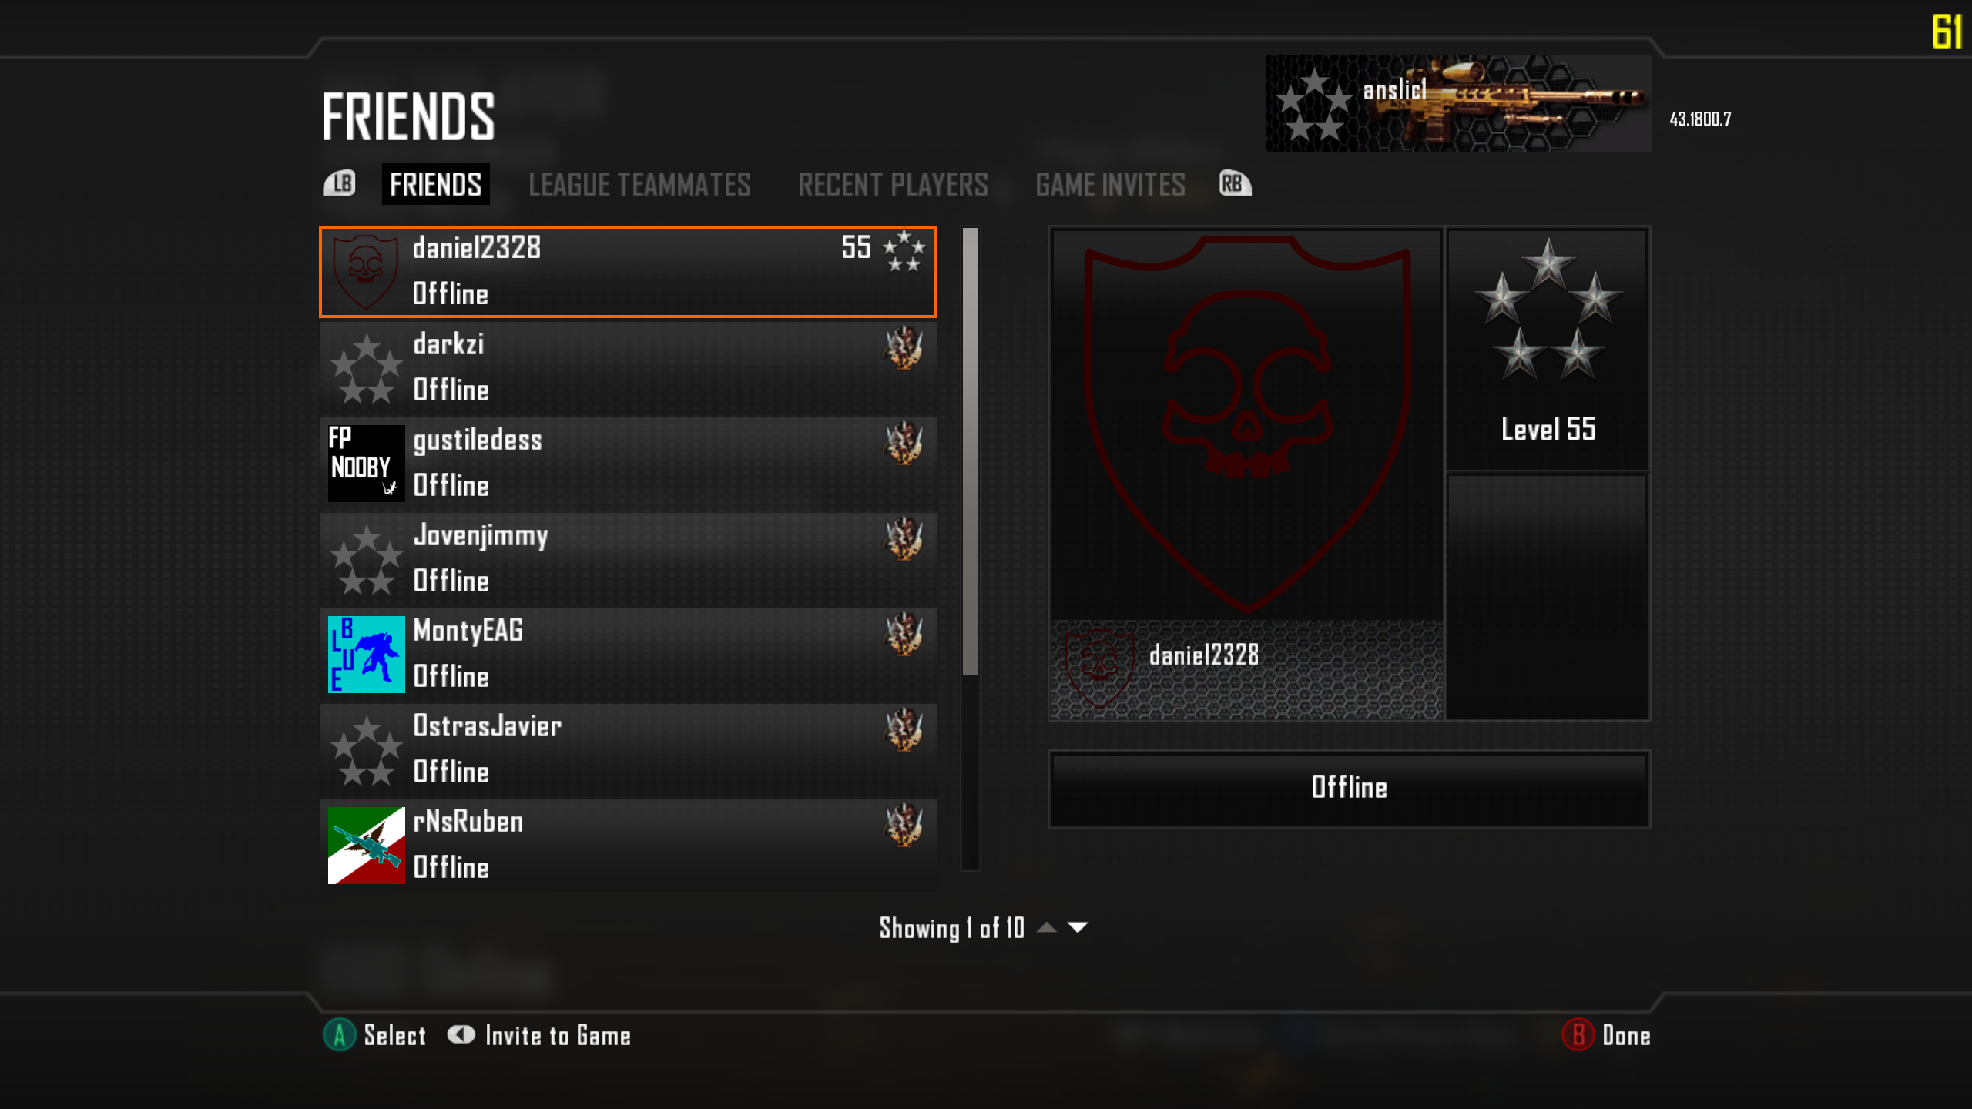Click darkzi's rank badge icon
This screenshot has width=1972, height=1109.
(903, 347)
